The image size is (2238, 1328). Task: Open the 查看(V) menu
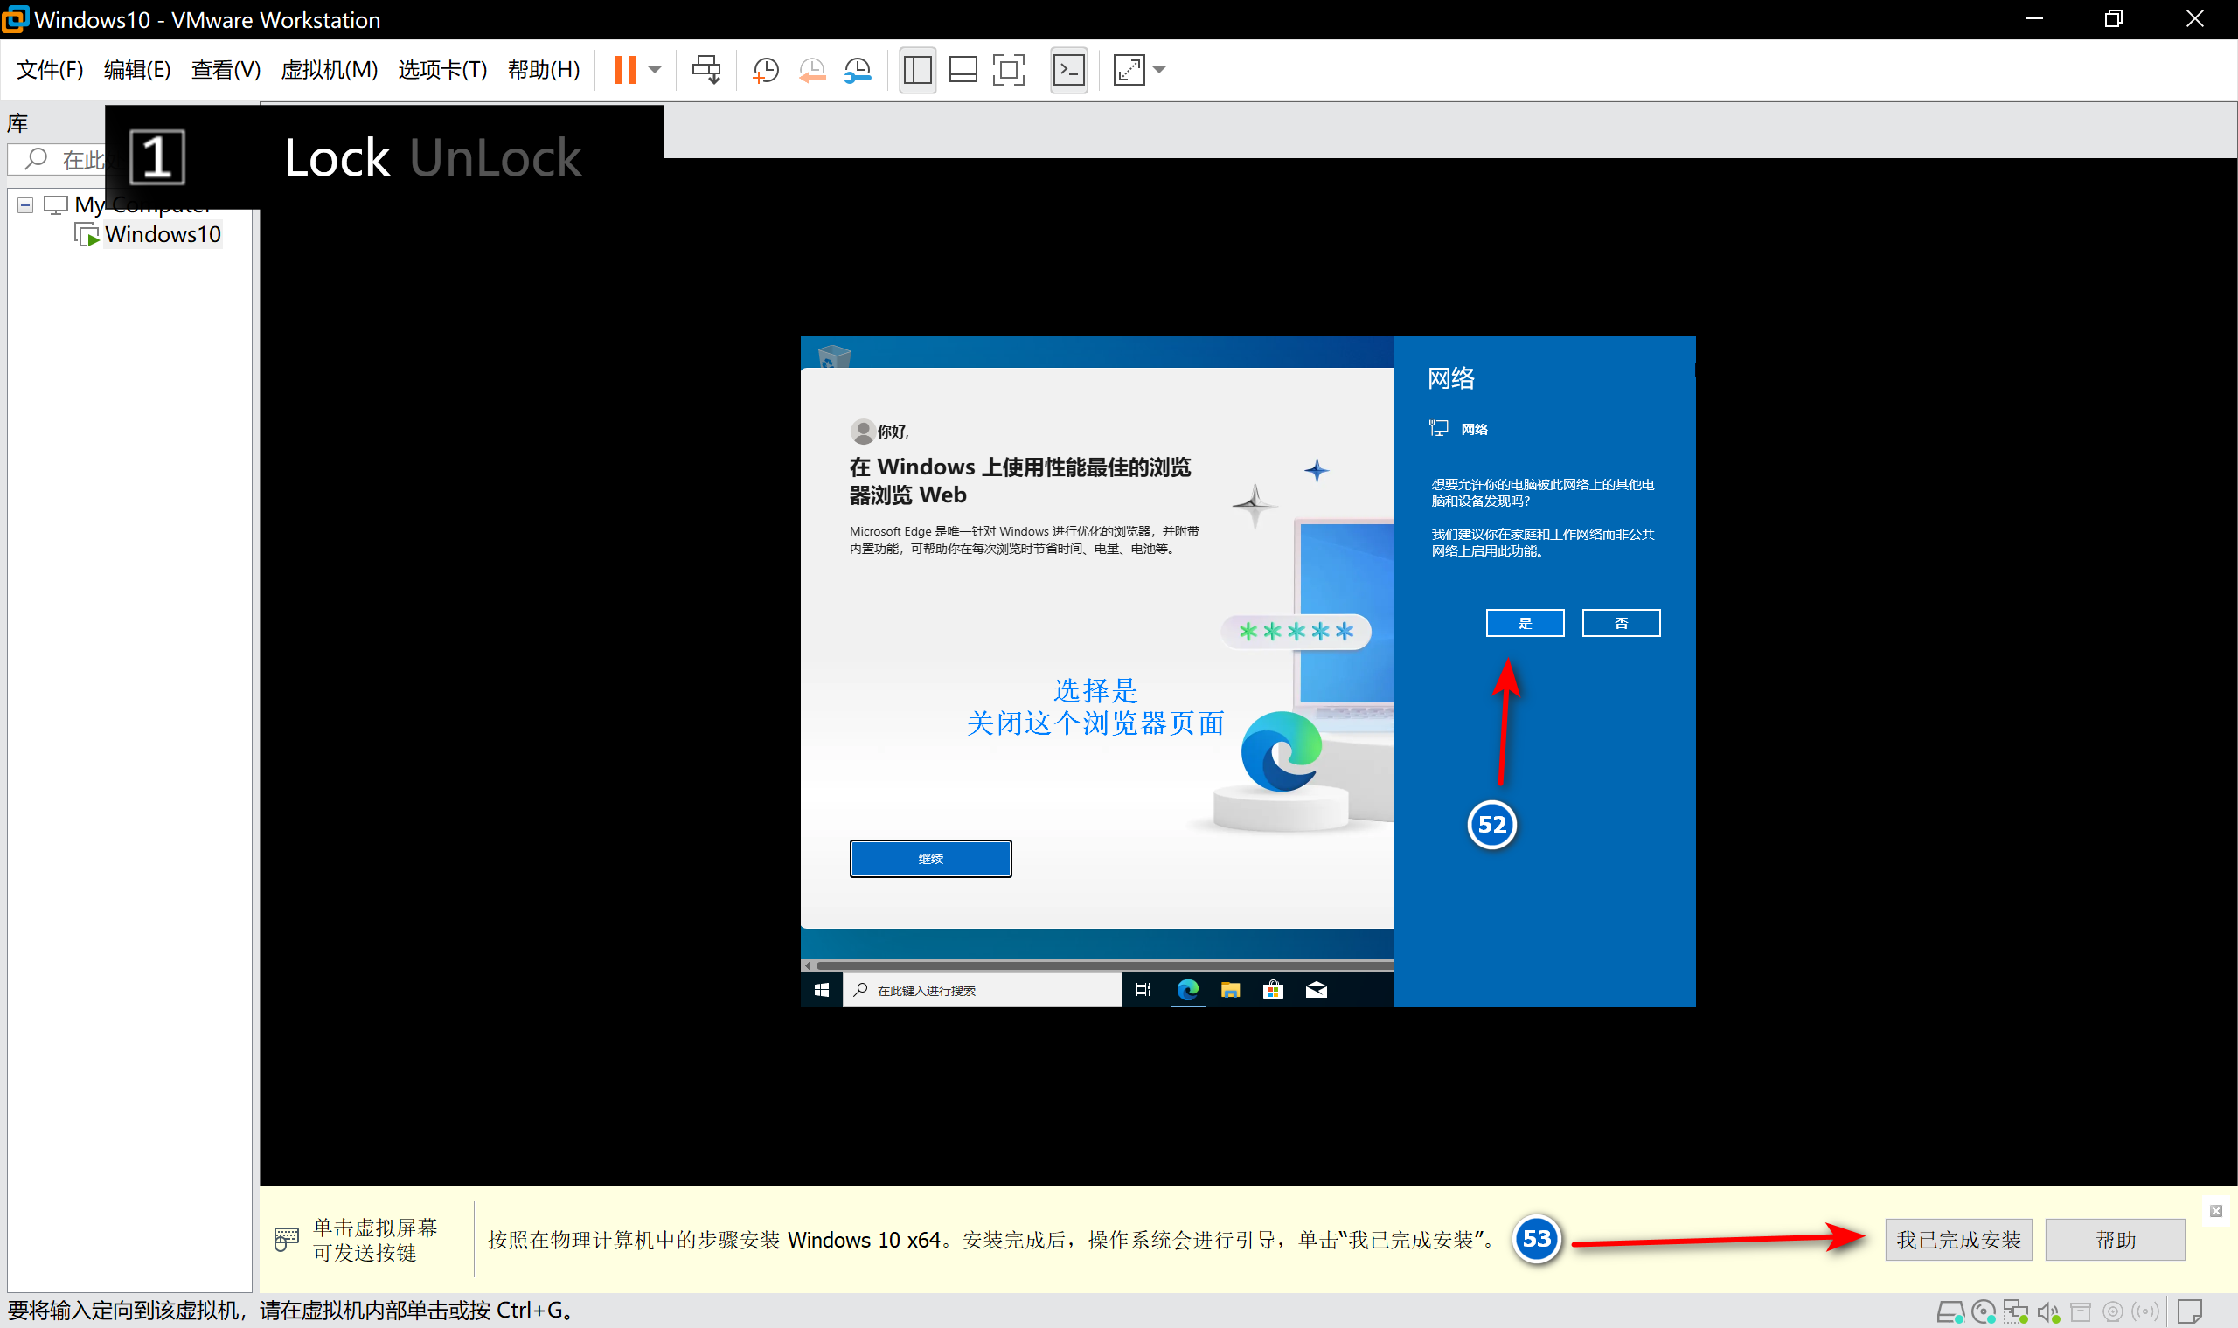click(x=226, y=70)
